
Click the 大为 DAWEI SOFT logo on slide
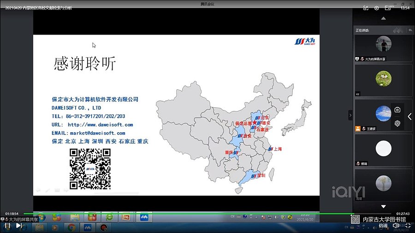[305, 41]
